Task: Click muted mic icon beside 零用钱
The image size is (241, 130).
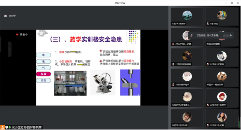Action: (x=208, y=23)
